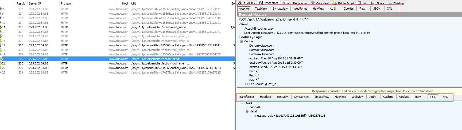Open the Composer tab

320,3
